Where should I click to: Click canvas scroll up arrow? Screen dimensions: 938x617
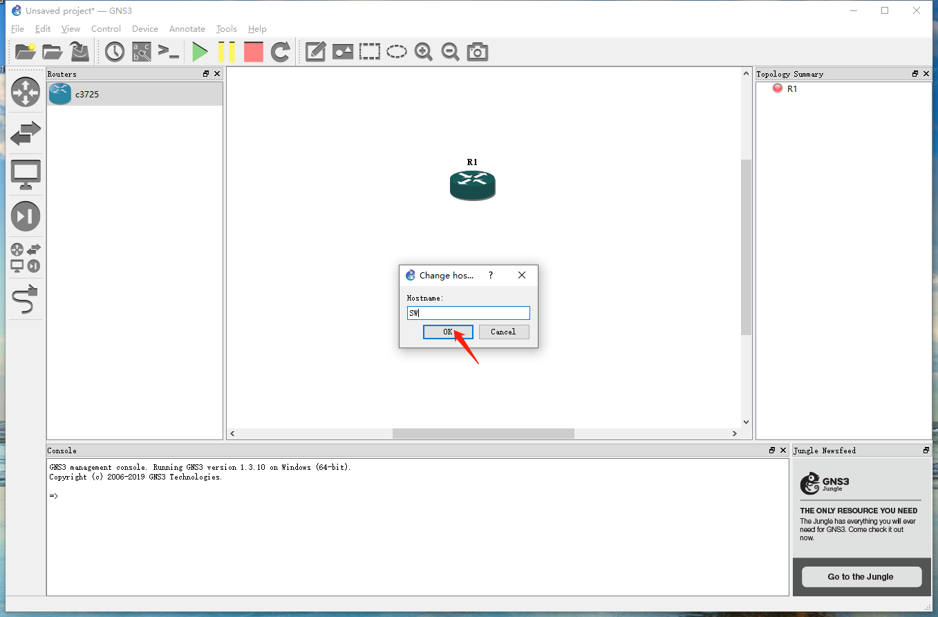coord(746,73)
